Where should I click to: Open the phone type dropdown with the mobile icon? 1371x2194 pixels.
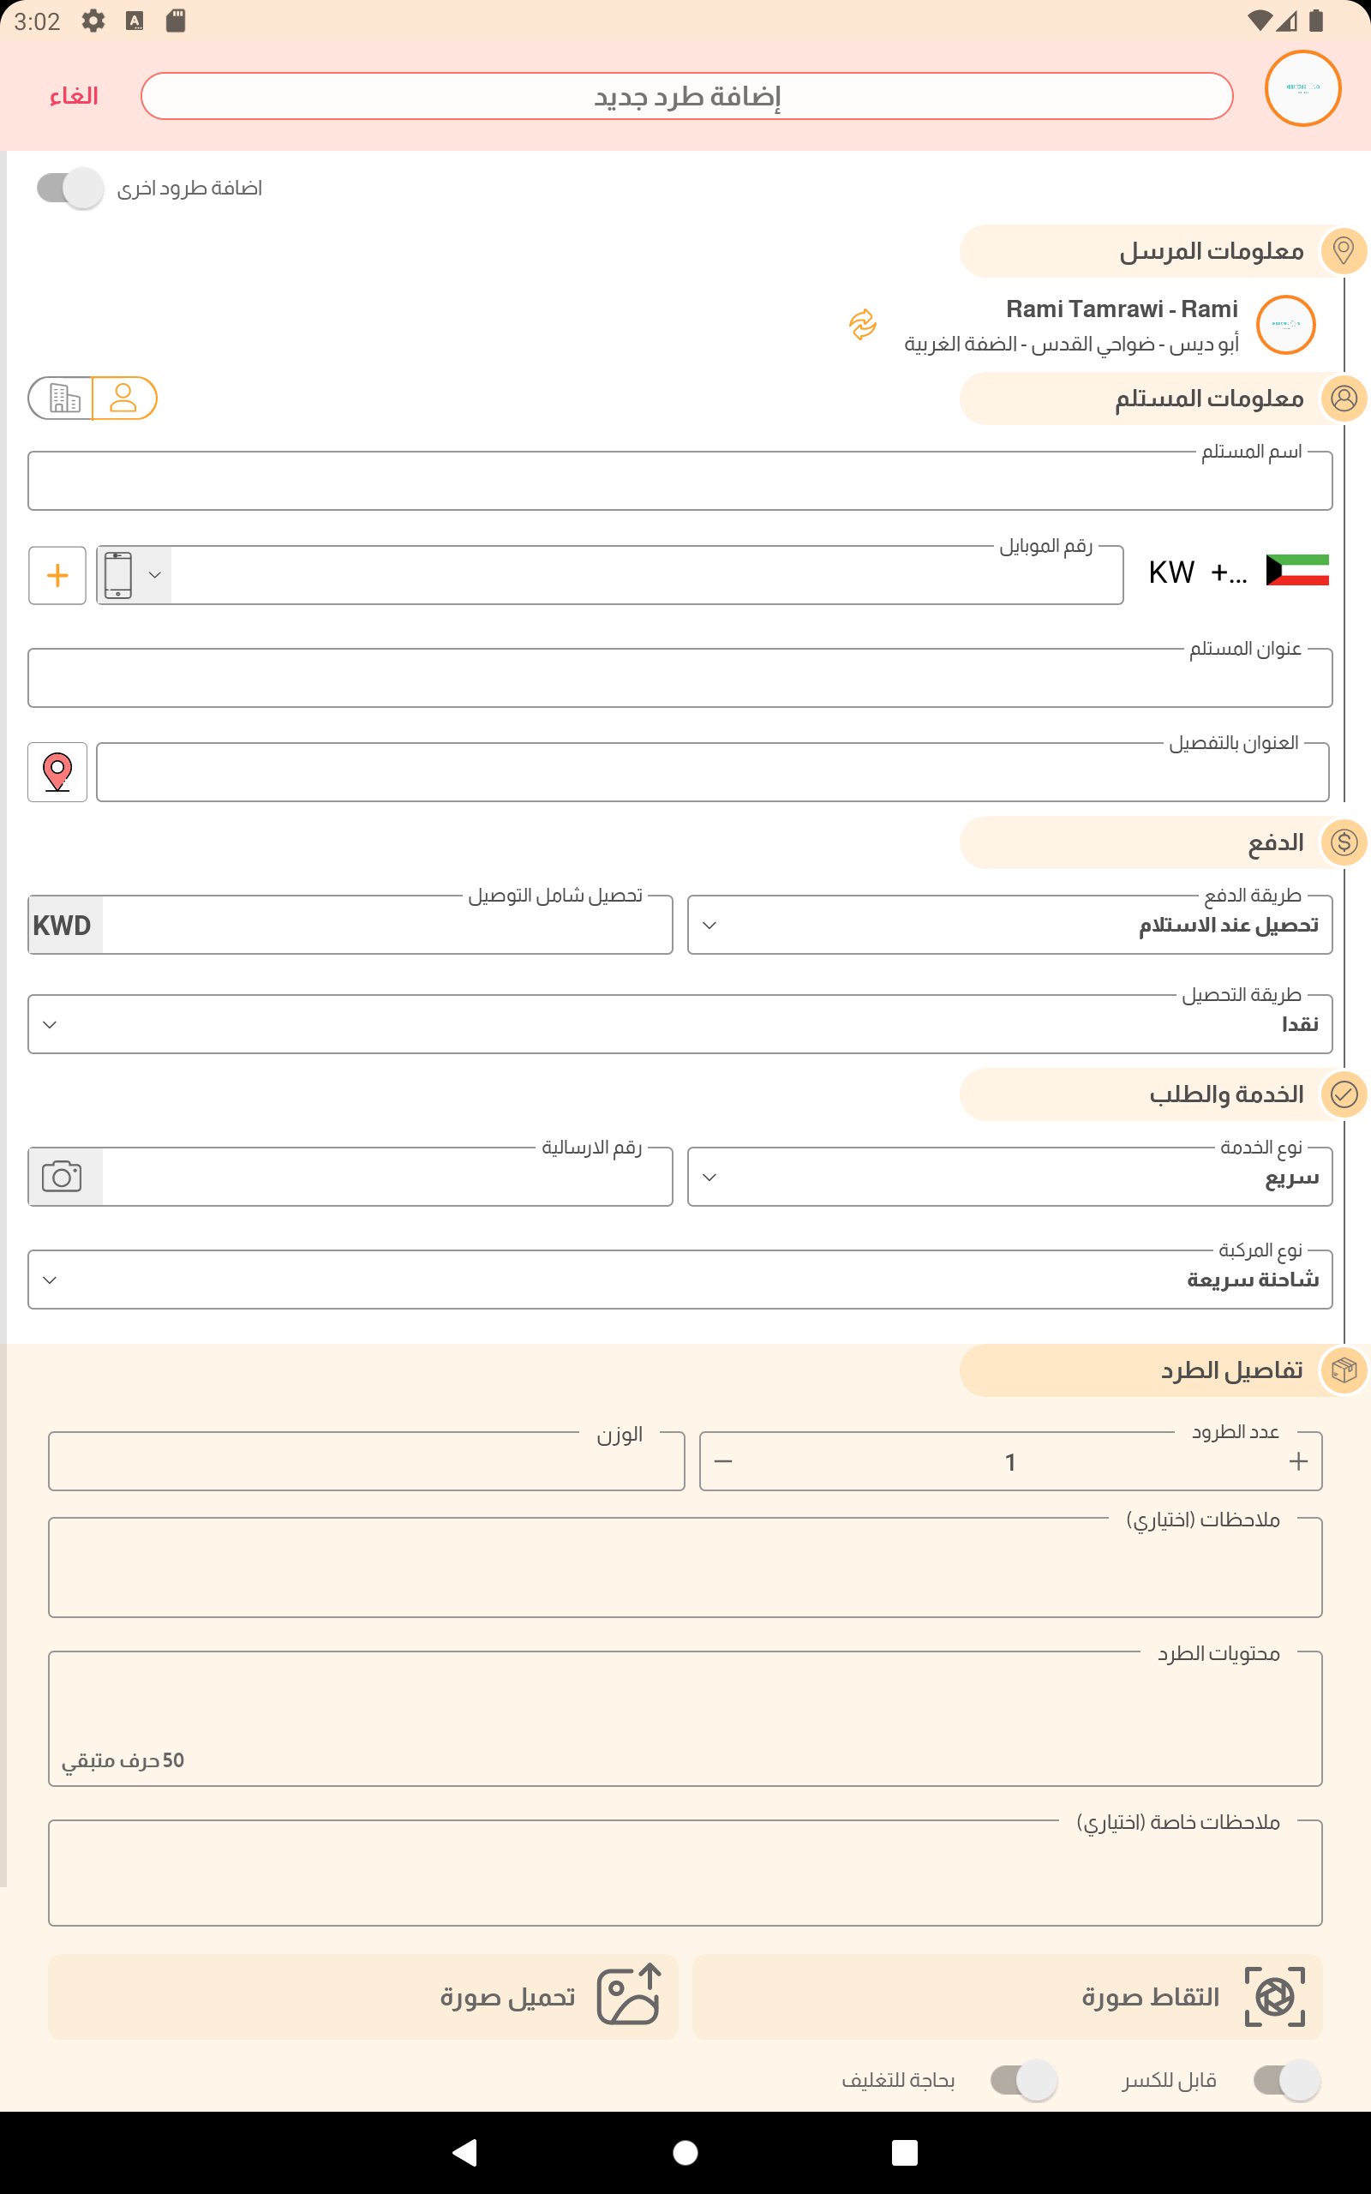pos(135,575)
